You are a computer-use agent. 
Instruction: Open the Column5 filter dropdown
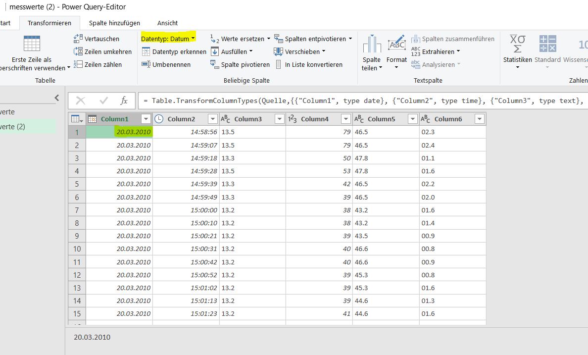point(412,119)
